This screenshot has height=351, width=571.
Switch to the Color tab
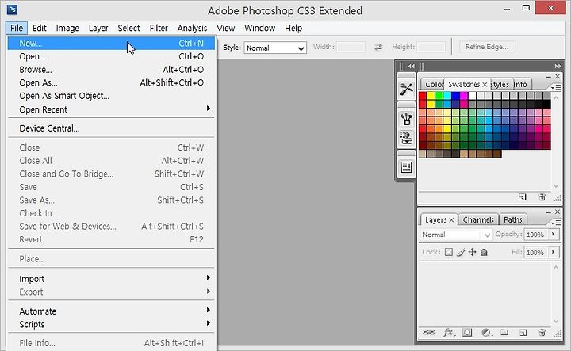tap(433, 85)
